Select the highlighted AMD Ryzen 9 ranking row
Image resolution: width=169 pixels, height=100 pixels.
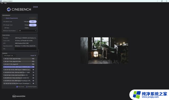pos(19,67)
